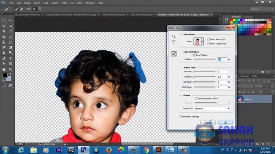Select the Eyedropper tool
Image resolution: width=275 pixels, height=154 pixels.
pyautogui.click(x=10, y=31)
